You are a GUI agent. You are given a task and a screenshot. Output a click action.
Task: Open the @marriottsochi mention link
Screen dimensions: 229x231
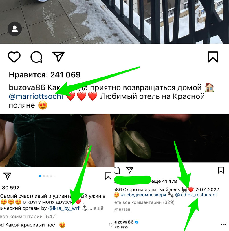(x=36, y=96)
